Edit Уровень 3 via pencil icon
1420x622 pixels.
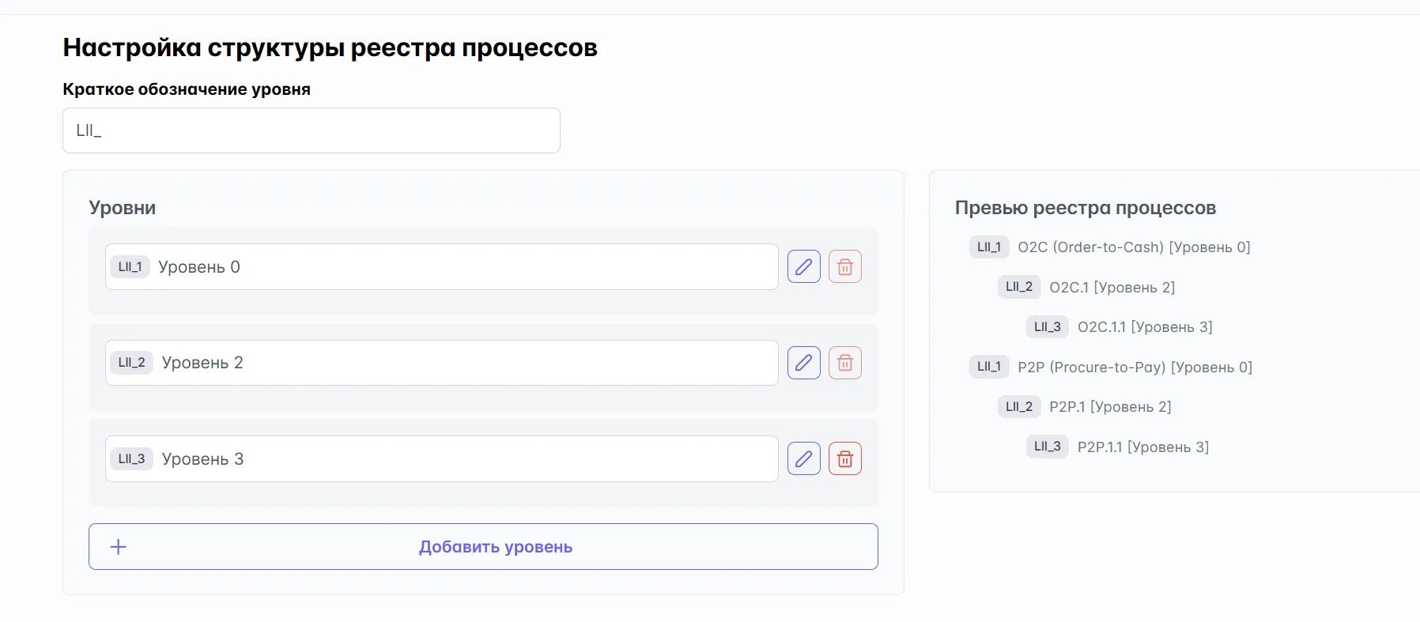[x=803, y=459]
